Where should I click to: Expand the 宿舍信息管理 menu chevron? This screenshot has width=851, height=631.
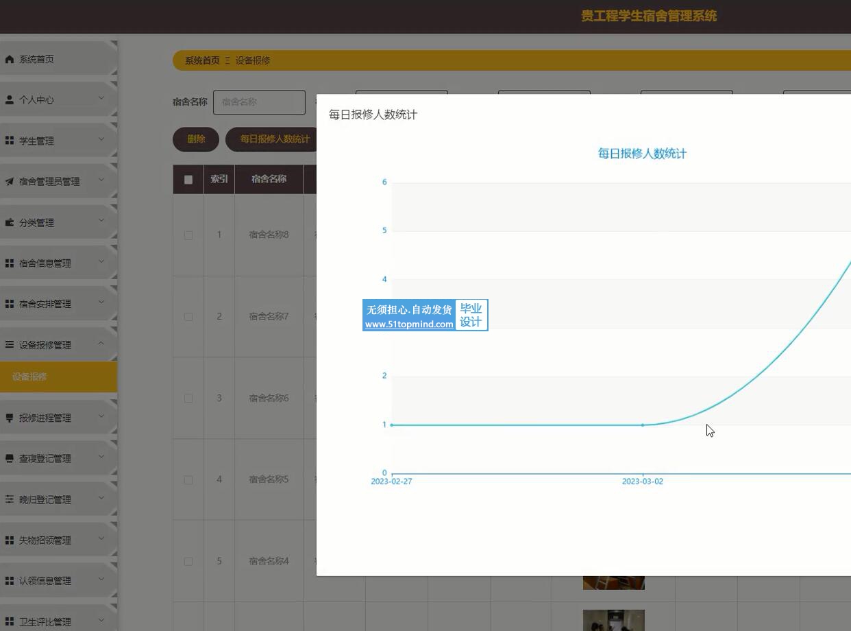pyautogui.click(x=101, y=261)
